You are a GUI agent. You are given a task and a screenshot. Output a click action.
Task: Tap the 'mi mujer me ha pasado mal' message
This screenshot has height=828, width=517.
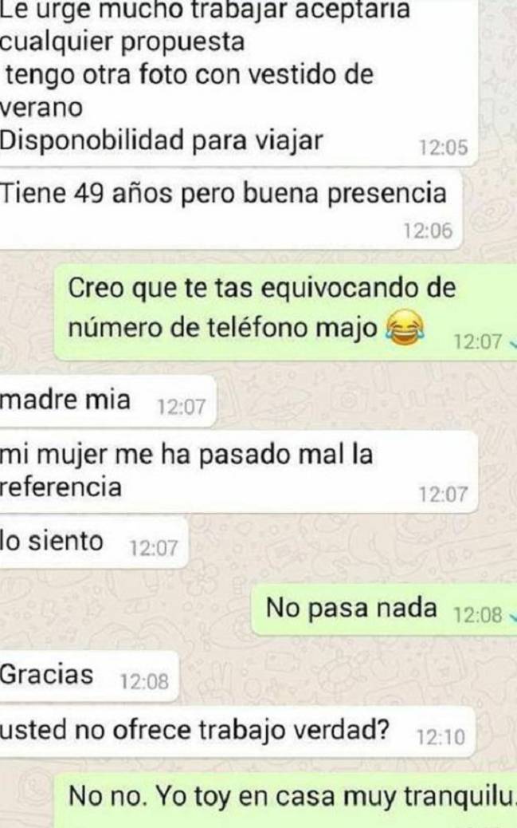tap(238, 471)
